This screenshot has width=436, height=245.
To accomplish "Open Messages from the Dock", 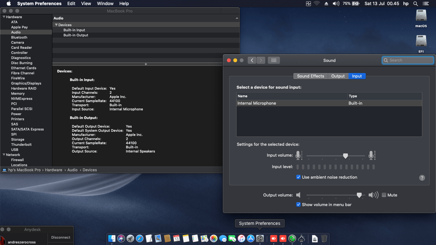I will (x=223, y=238).
